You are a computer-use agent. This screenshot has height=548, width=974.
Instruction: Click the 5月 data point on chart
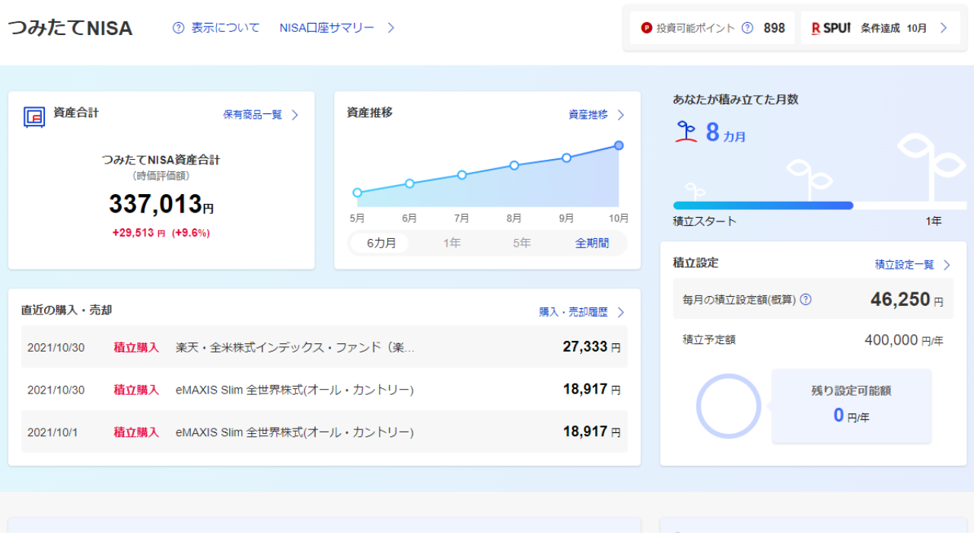pyautogui.click(x=357, y=193)
